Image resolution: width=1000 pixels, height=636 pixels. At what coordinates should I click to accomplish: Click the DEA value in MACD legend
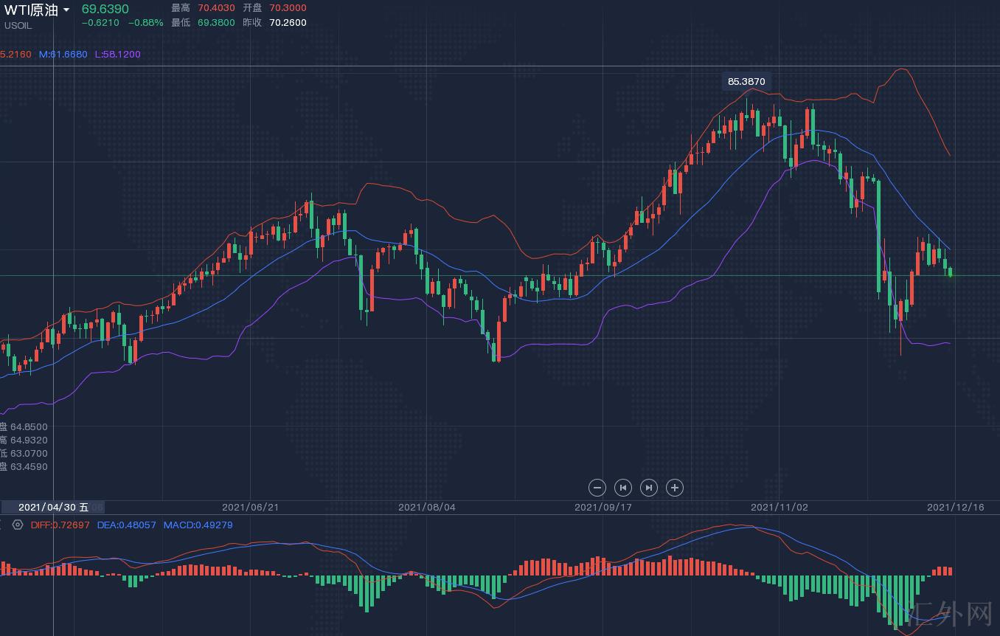pyautogui.click(x=127, y=525)
